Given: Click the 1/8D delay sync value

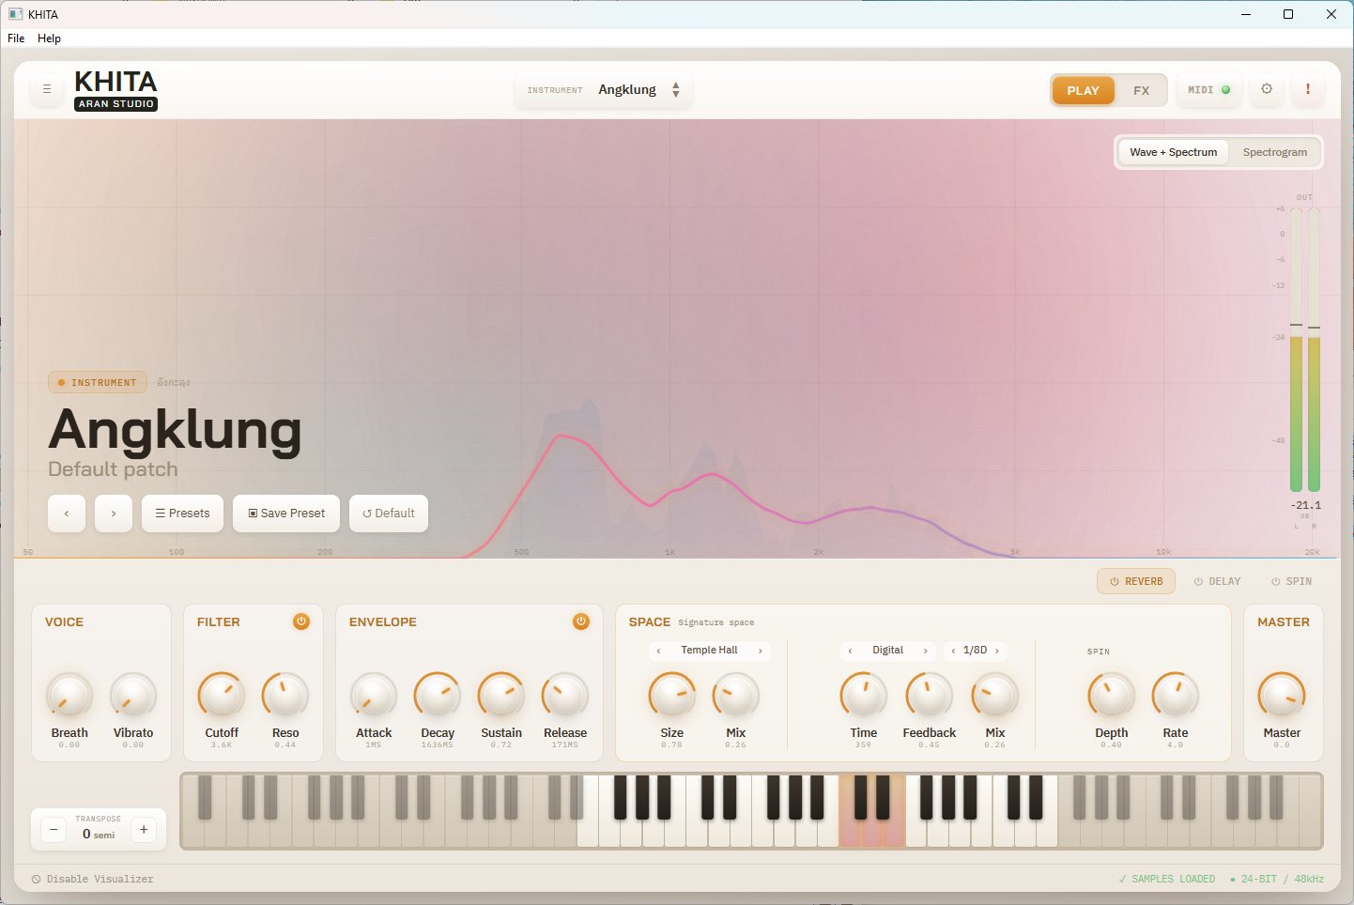Looking at the screenshot, I should pos(975,651).
